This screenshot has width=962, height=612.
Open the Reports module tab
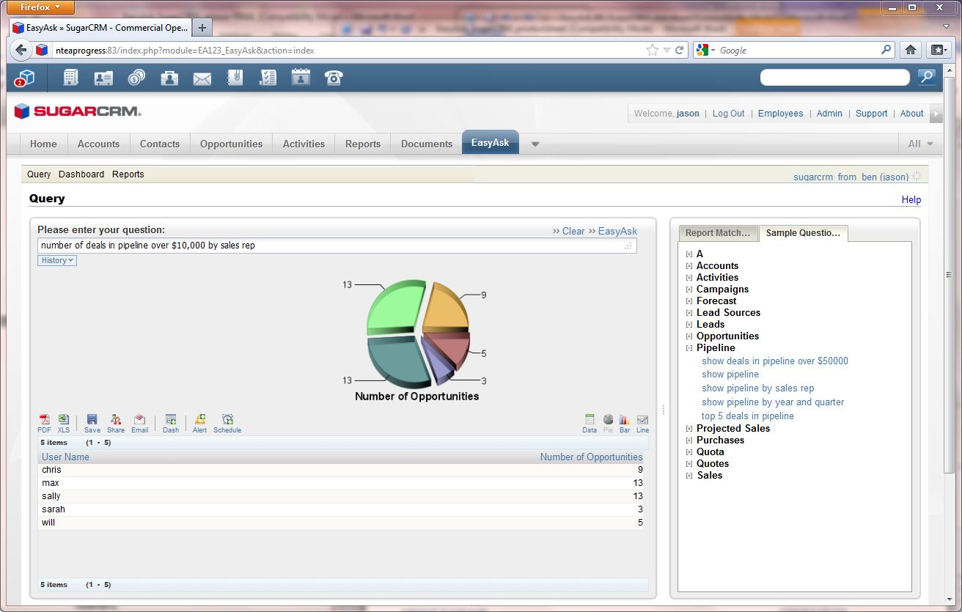pyautogui.click(x=363, y=144)
